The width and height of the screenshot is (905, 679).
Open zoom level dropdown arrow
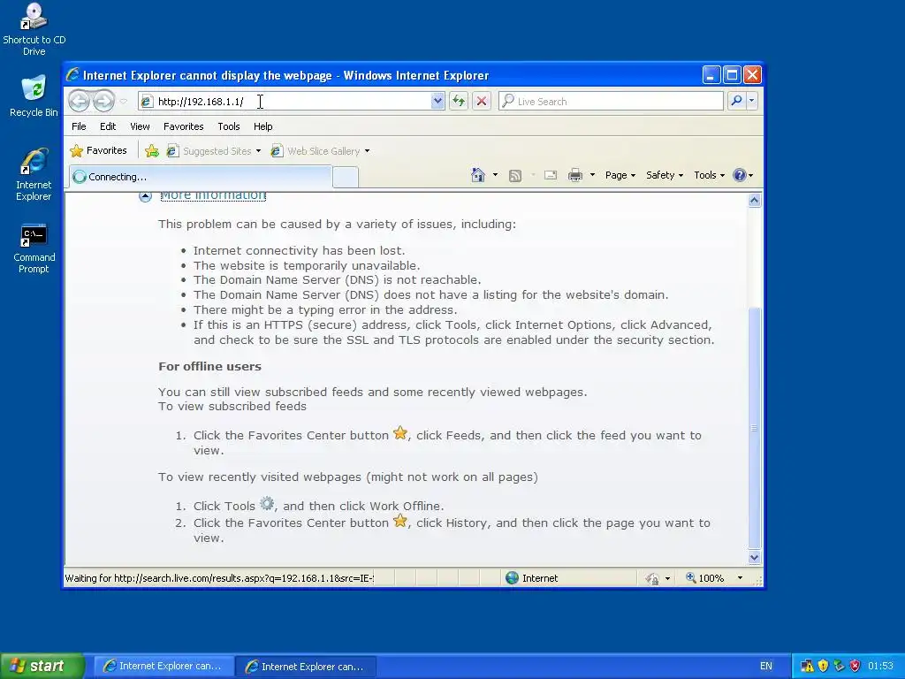[x=740, y=578]
